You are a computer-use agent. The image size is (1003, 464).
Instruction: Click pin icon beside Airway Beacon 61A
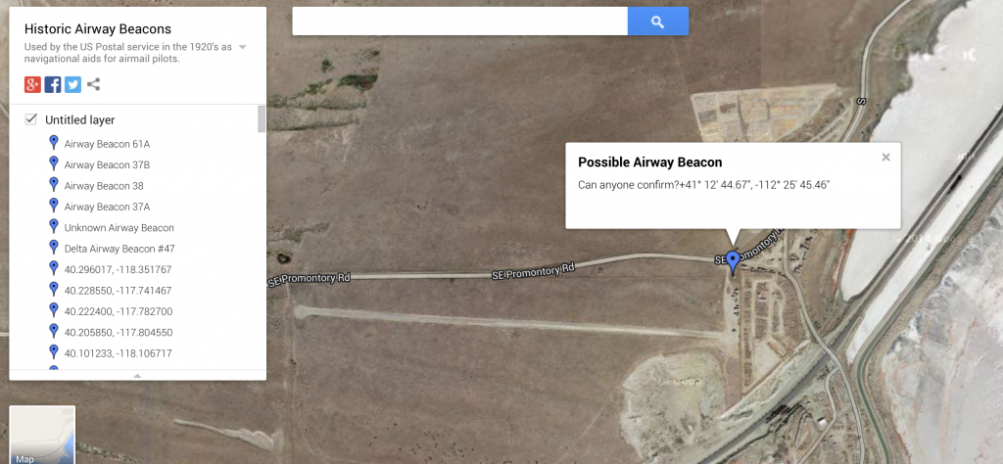tap(54, 143)
